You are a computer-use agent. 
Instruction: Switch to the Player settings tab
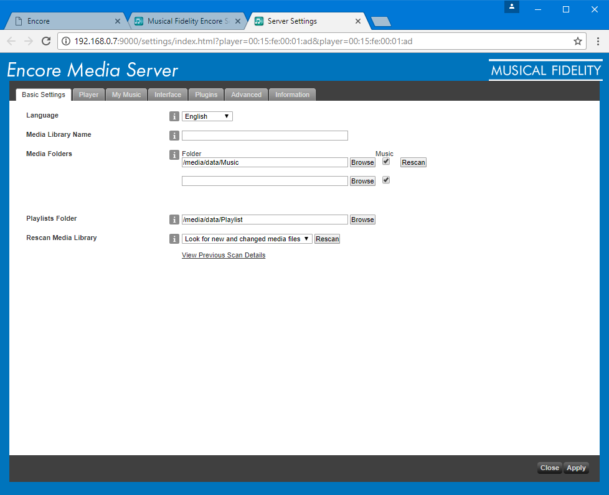coord(88,95)
